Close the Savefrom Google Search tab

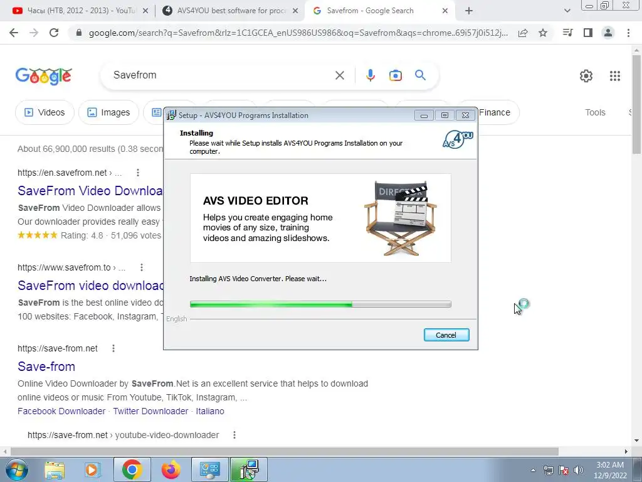click(x=445, y=11)
